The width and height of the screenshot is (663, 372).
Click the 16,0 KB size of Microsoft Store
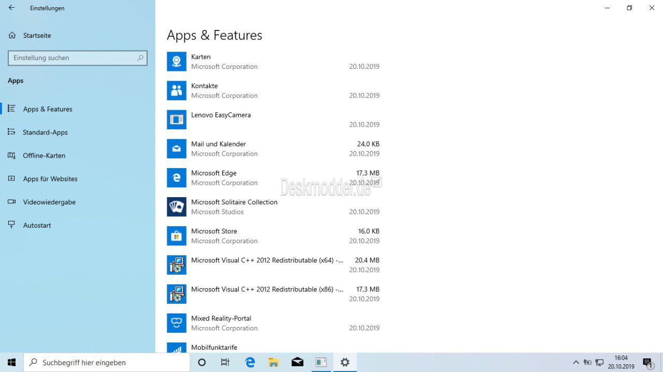[x=368, y=231]
